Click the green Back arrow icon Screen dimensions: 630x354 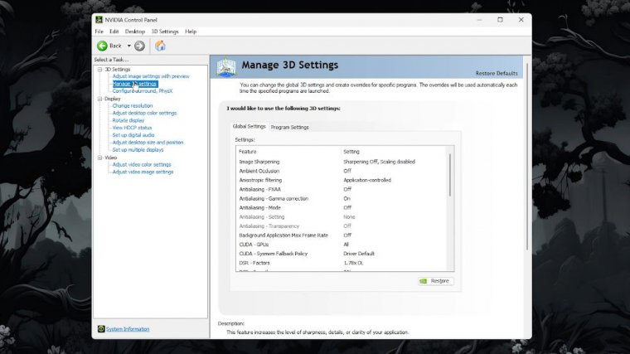[x=103, y=46]
